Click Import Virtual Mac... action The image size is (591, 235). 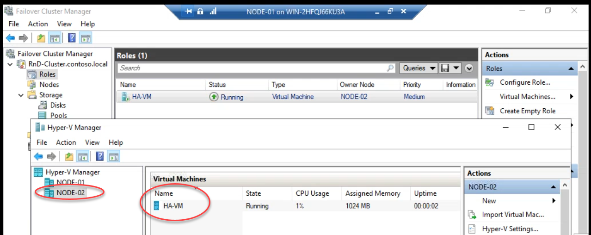pos(513,215)
